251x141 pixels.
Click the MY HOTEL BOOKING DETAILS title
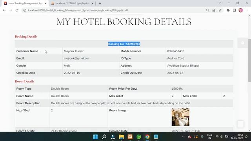[x=124, y=22]
